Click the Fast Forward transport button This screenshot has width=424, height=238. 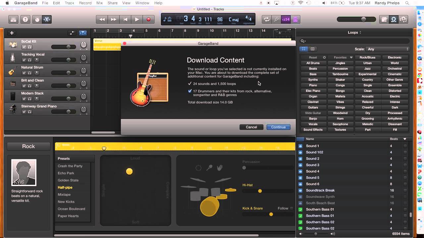coord(114,20)
